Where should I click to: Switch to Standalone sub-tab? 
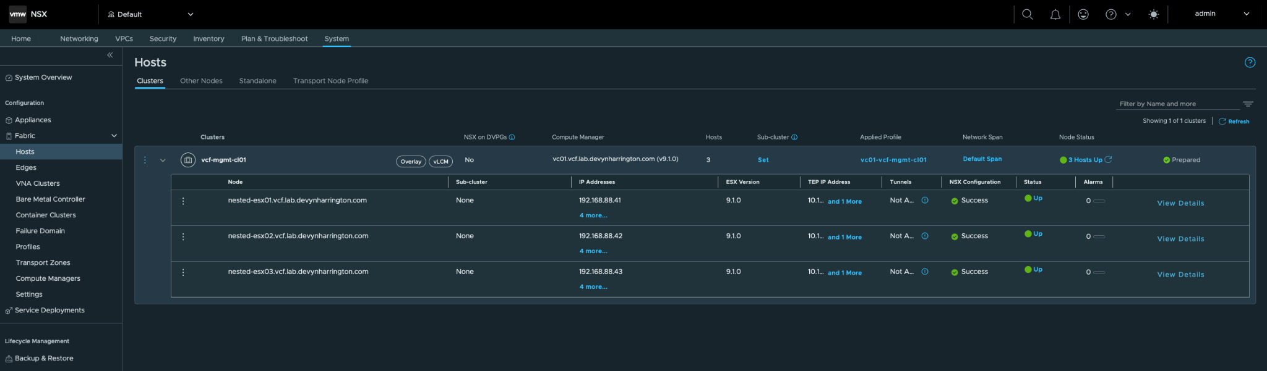258,81
